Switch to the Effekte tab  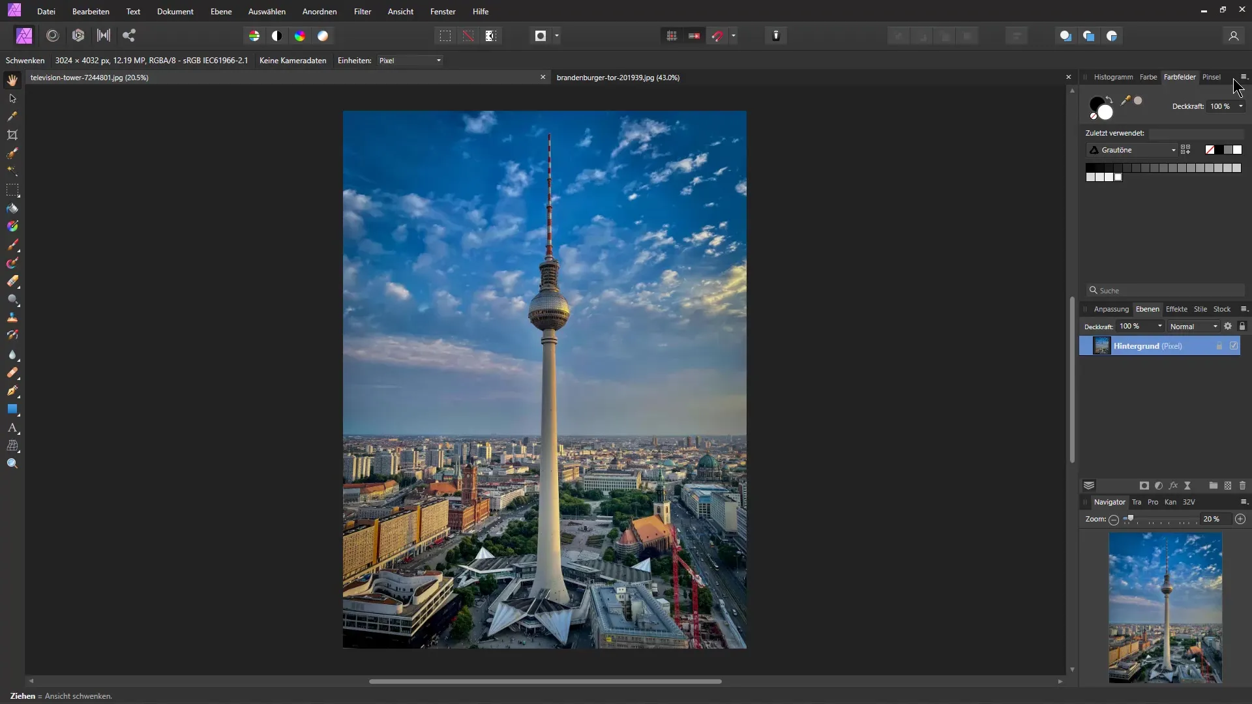click(1176, 309)
